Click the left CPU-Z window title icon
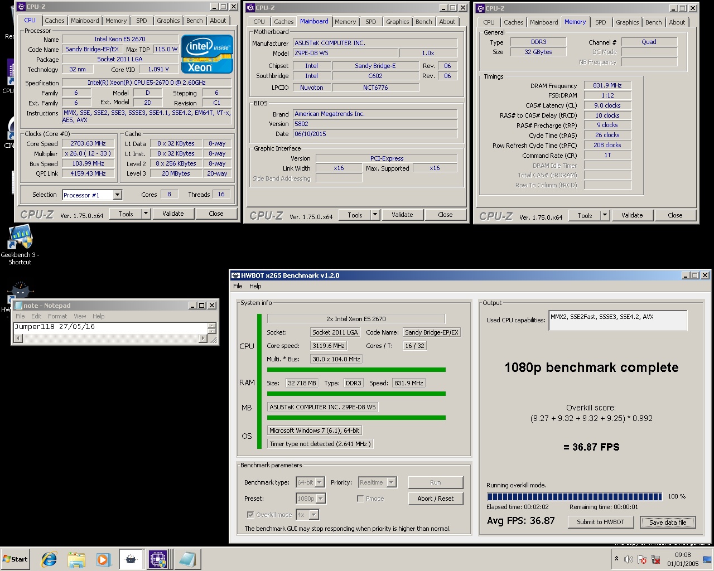 click(x=21, y=7)
